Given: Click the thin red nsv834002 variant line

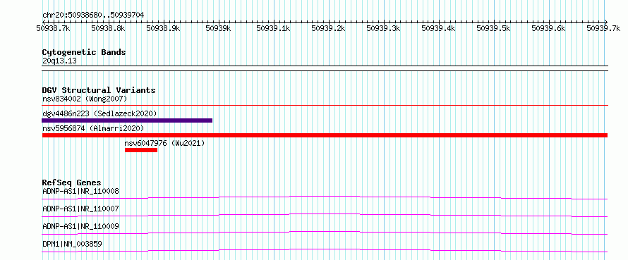Looking at the screenshot, I should point(325,106).
